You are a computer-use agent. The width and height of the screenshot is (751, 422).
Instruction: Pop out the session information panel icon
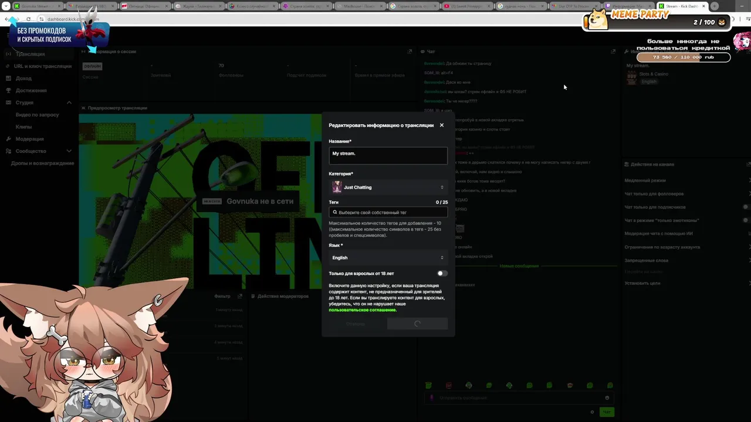[x=410, y=52]
